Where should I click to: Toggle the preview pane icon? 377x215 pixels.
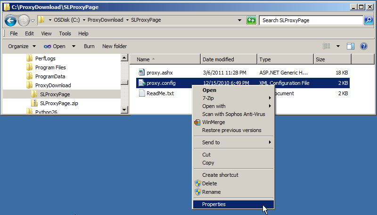pos(351,46)
